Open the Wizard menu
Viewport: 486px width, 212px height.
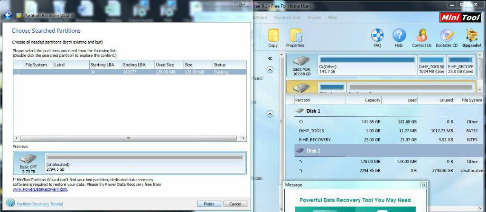click(x=314, y=18)
